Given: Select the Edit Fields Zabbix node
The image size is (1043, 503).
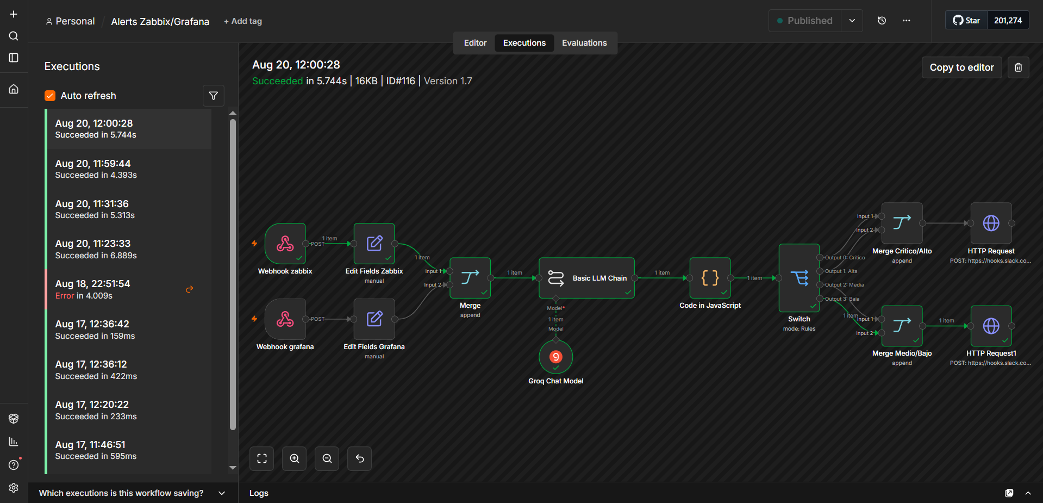Looking at the screenshot, I should click(x=374, y=244).
